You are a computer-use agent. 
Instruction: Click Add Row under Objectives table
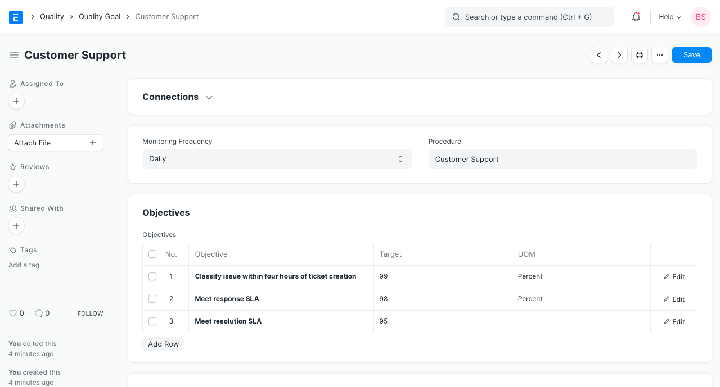164,344
